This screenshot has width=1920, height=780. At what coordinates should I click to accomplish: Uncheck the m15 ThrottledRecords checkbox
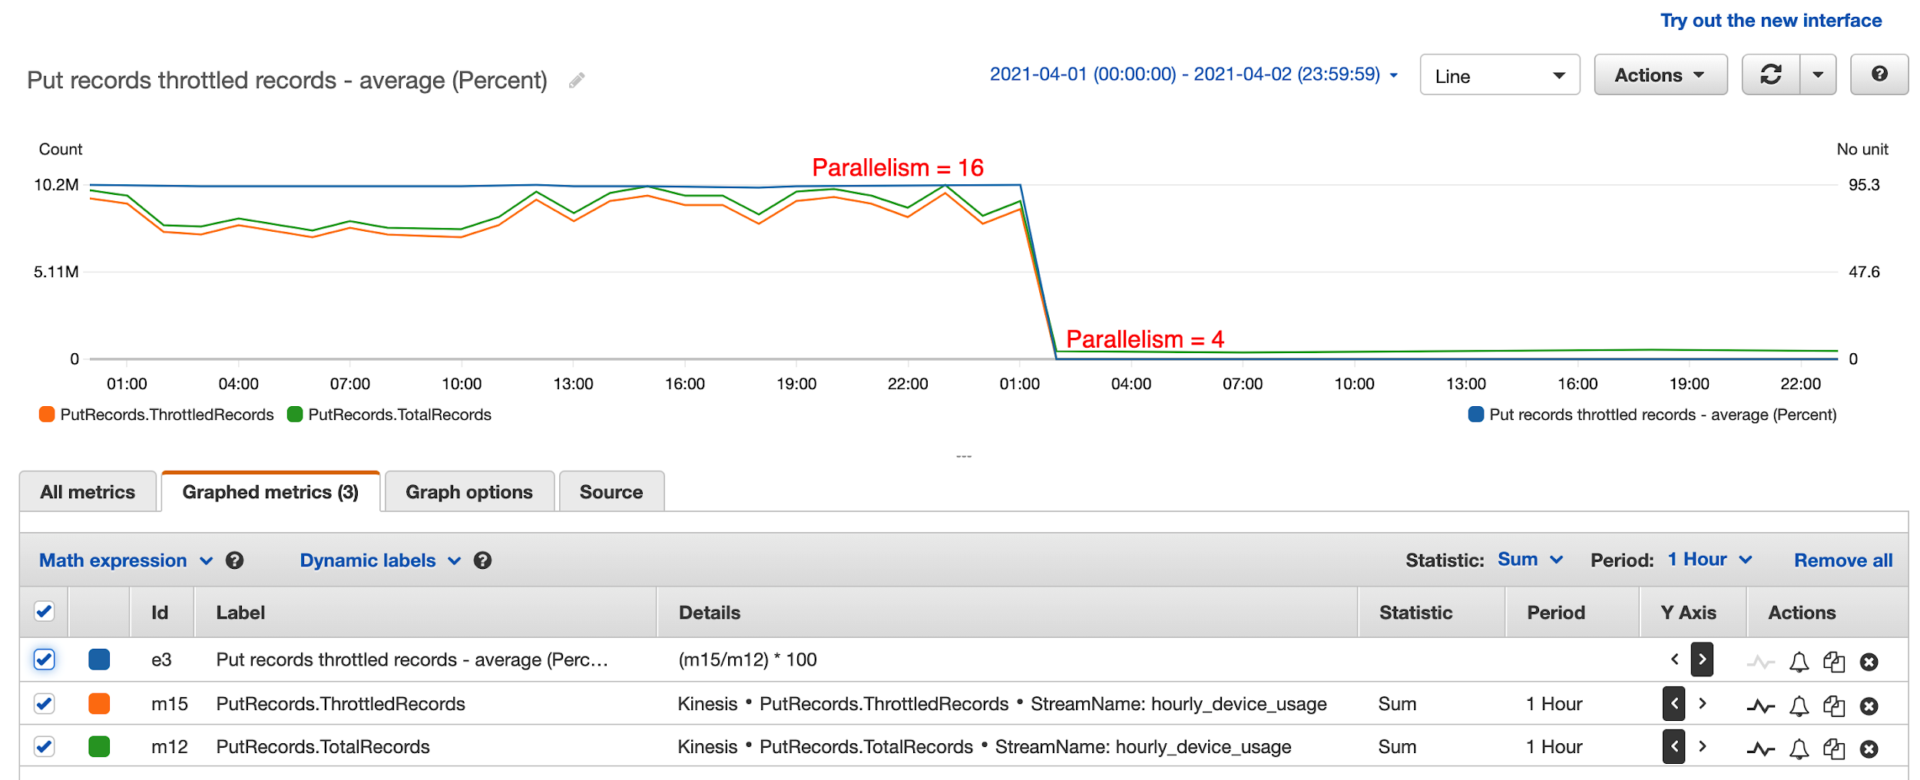pyautogui.click(x=45, y=703)
